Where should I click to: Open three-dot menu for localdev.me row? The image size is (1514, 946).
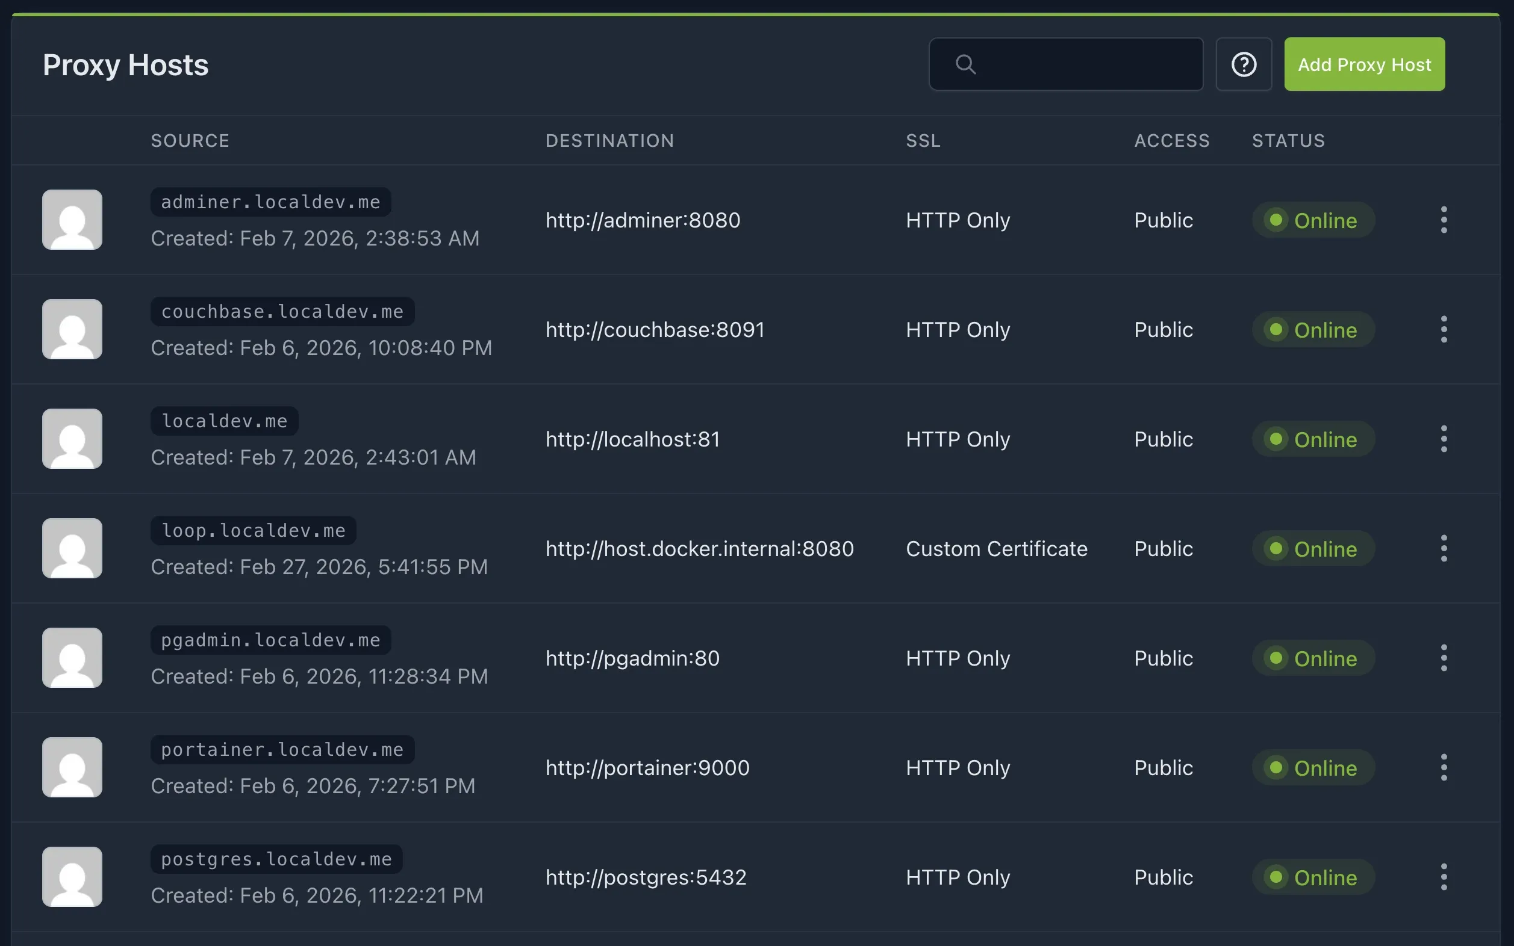pyautogui.click(x=1444, y=439)
